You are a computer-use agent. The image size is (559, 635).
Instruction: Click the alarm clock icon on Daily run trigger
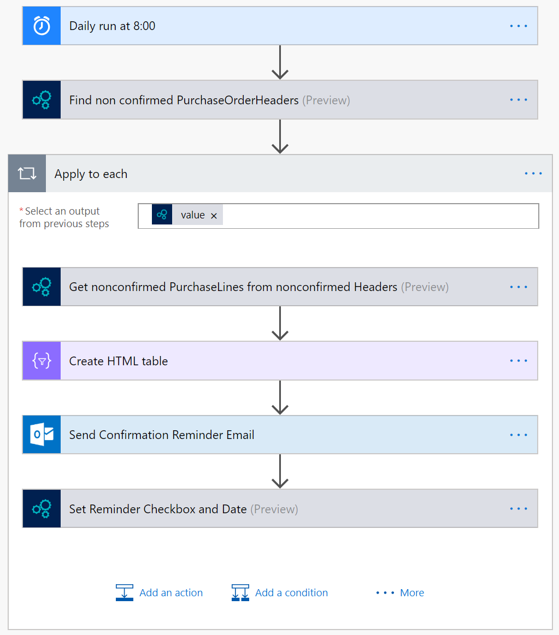click(42, 26)
